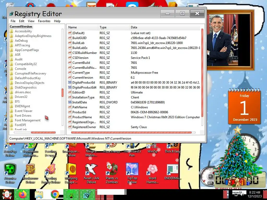Open File Explorer from the taskbar
Screen dimensions: 267x200
point(39,195)
